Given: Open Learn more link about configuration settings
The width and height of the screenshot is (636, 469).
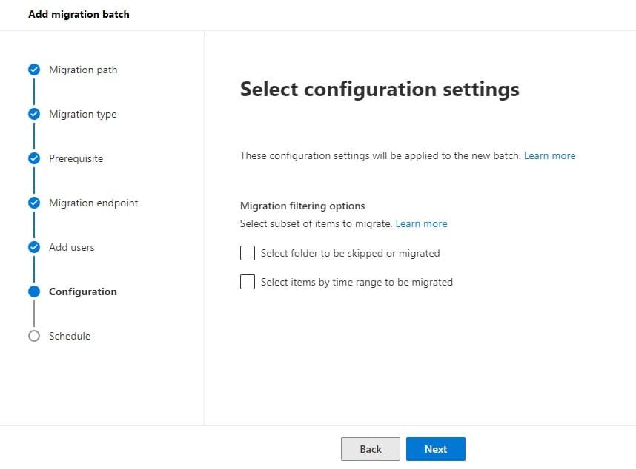Looking at the screenshot, I should (549, 155).
